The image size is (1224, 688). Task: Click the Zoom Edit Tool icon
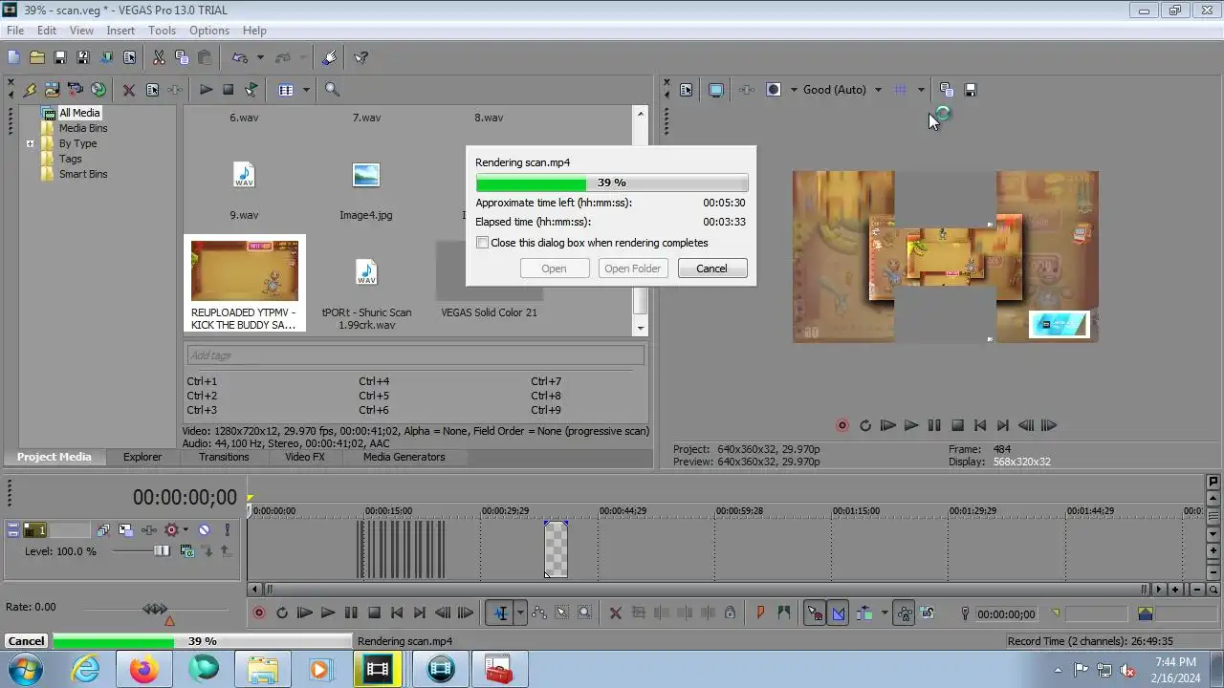click(584, 613)
